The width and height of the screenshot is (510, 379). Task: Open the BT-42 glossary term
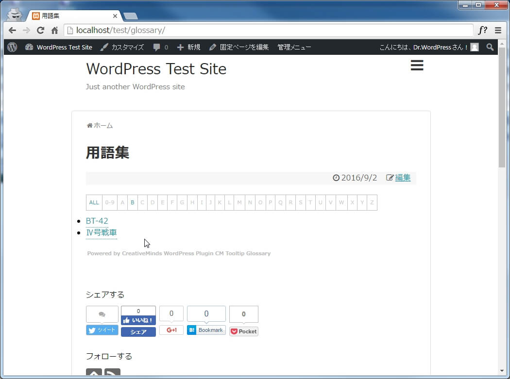[97, 221]
